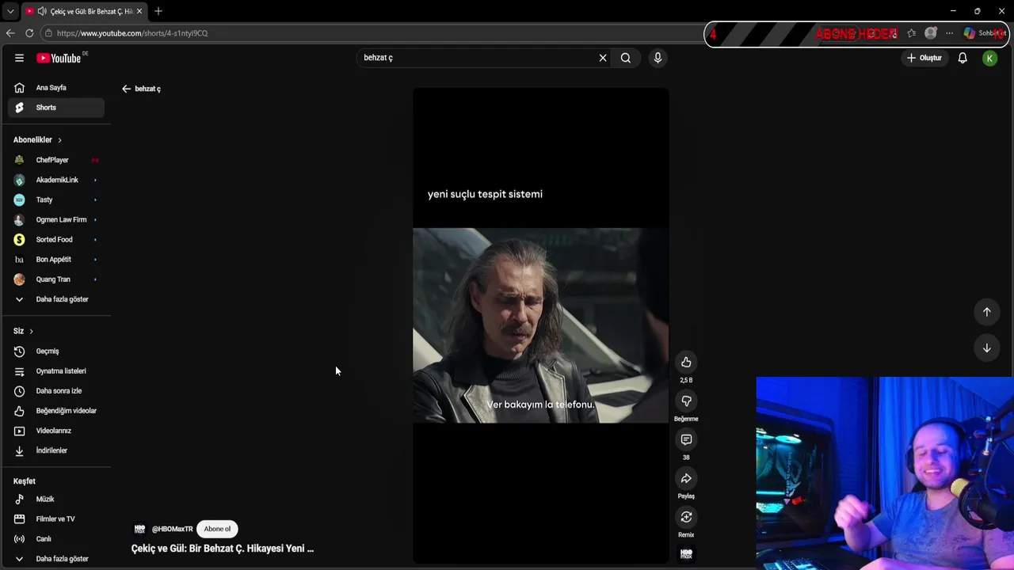Viewport: 1014px width, 570px height.
Task: Open Beğendiğim videolar
Action: pos(55,410)
